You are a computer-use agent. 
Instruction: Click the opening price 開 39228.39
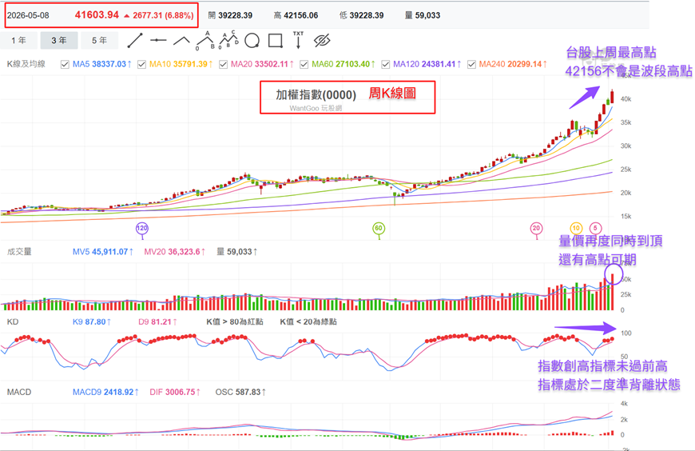(230, 15)
